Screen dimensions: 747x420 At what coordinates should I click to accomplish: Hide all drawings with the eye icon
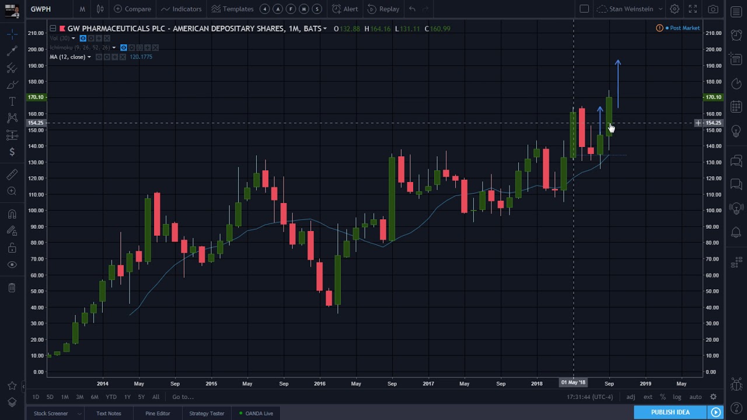point(12,265)
